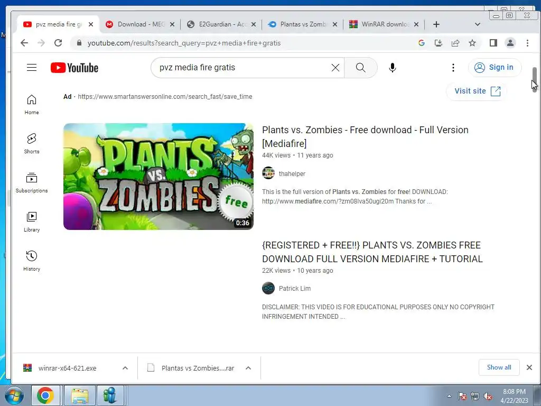541x406 pixels.
Task: Open the smartanswersonline ad URL
Action: tap(165, 97)
